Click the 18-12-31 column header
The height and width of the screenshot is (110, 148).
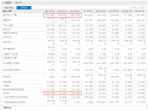75,11
